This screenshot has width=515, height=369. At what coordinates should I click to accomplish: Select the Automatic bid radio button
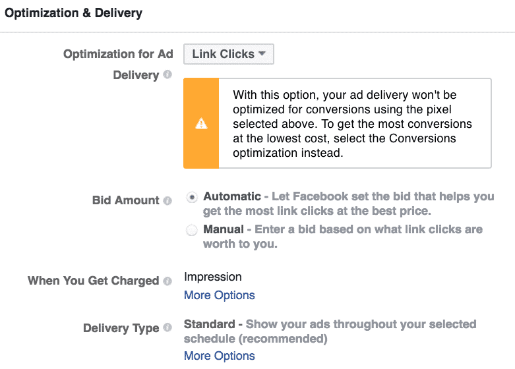point(192,197)
